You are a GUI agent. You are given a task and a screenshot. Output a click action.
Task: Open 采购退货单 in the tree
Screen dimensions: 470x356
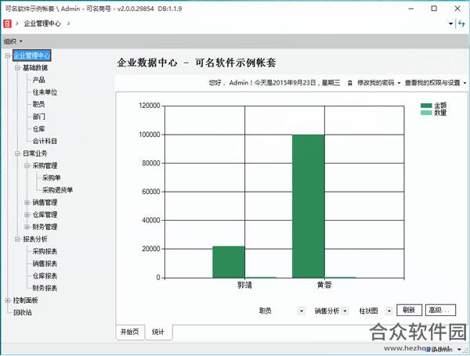[57, 190]
